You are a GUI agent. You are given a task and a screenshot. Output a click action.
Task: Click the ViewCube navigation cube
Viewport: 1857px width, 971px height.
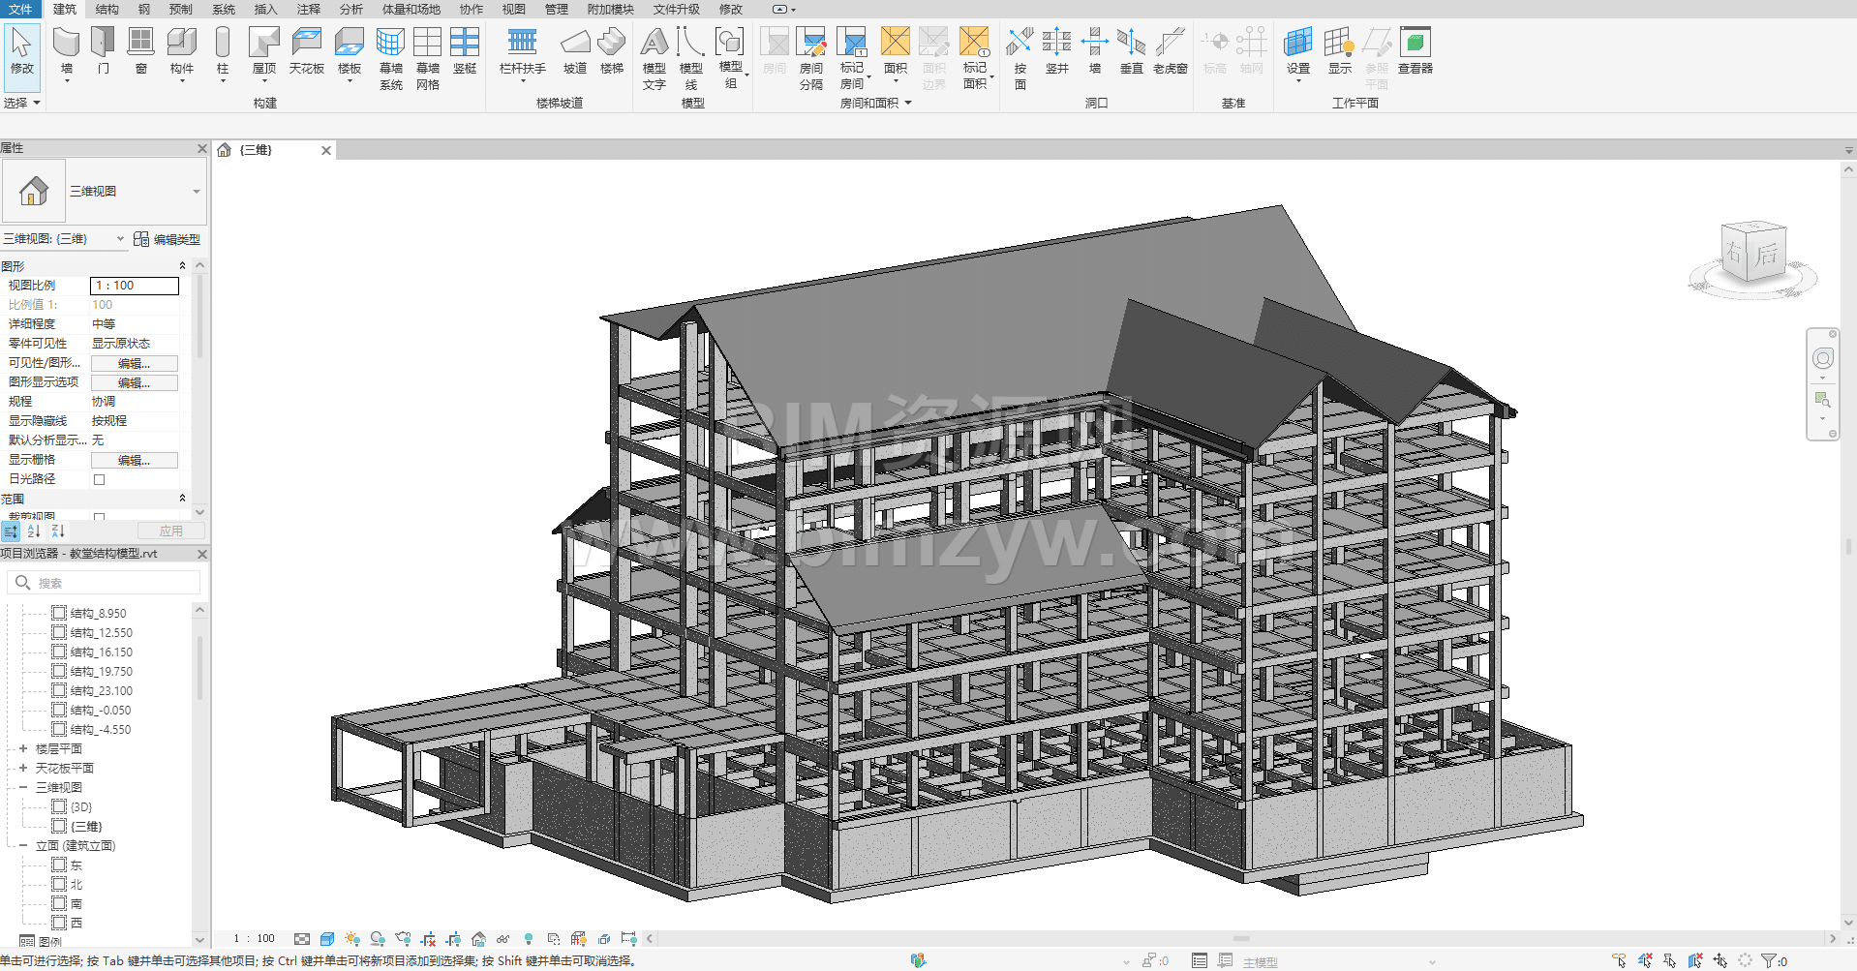(1753, 254)
